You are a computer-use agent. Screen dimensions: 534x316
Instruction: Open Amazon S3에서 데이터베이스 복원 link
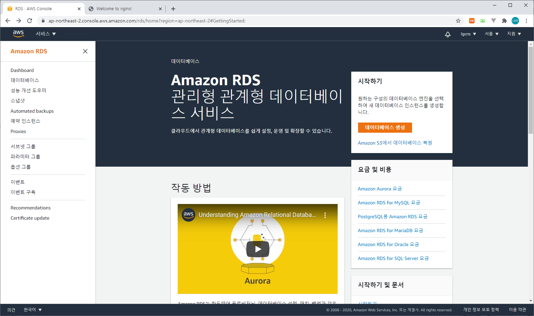[x=395, y=143]
